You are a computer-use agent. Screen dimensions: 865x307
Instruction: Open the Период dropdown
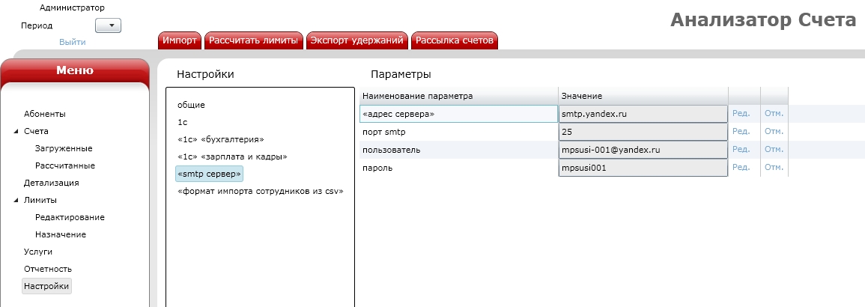coord(109,26)
